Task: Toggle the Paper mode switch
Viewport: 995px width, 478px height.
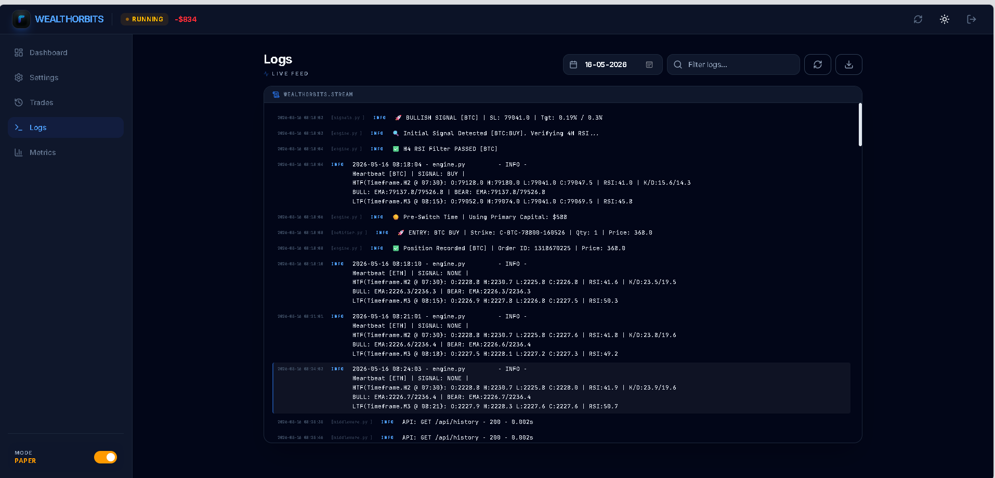Action: (106, 457)
